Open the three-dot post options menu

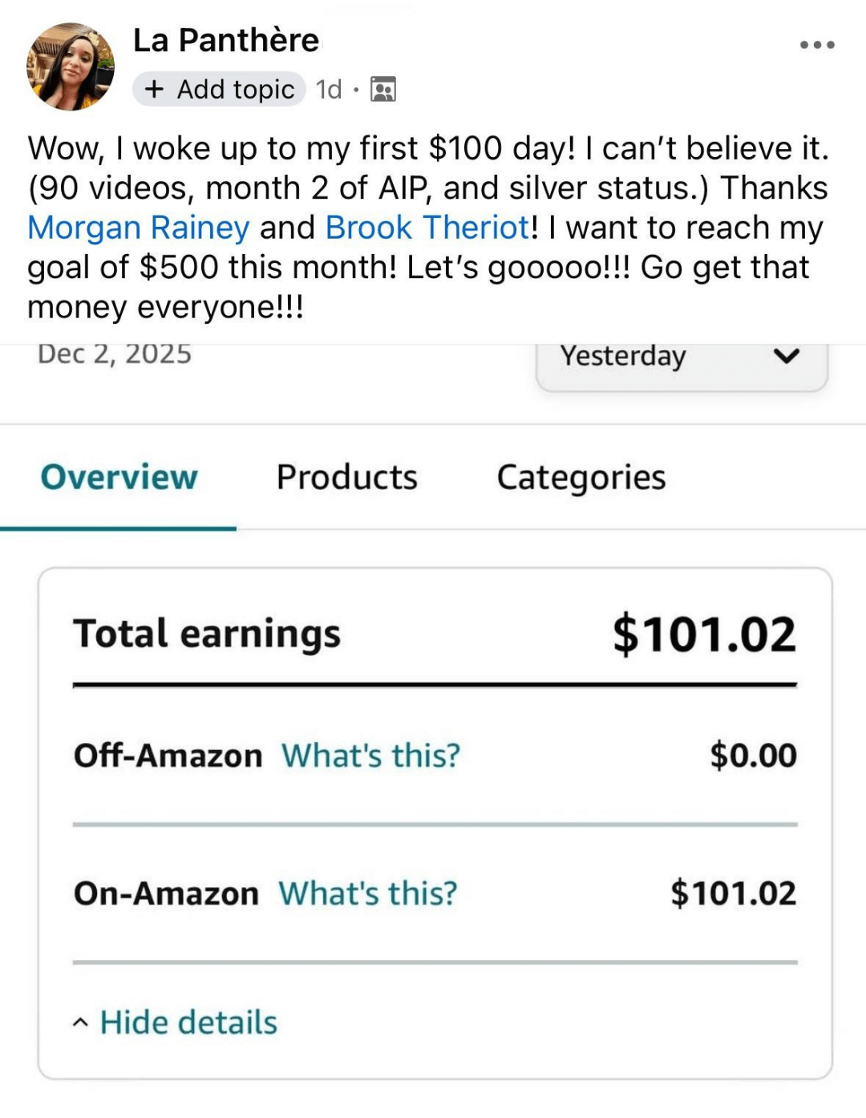point(817,45)
